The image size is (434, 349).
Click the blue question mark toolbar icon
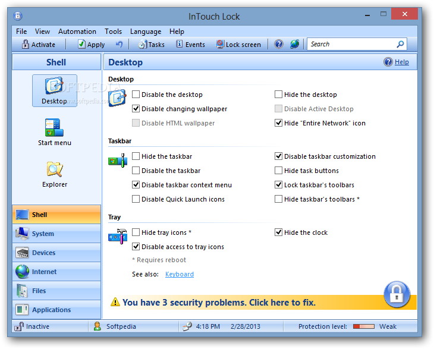point(279,44)
